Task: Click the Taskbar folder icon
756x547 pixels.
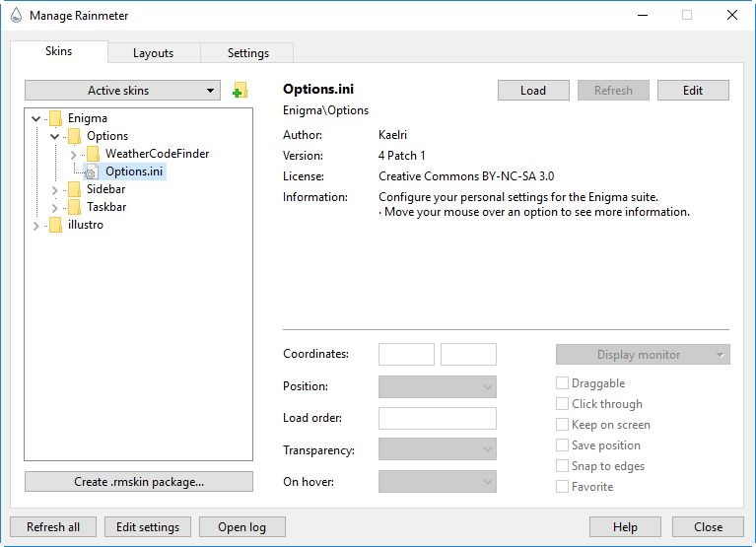Action: point(73,207)
